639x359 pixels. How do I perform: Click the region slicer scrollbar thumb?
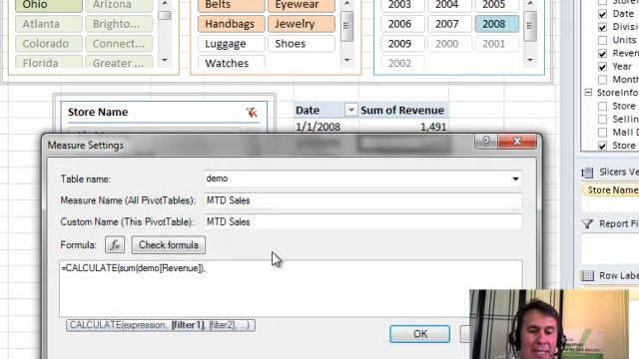click(x=165, y=16)
